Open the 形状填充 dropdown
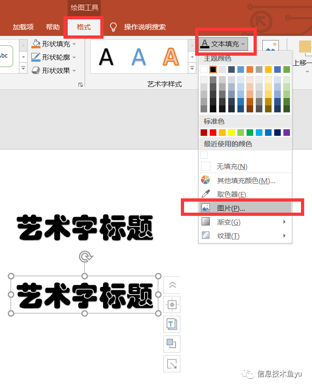The height and width of the screenshot is (388, 312). point(54,44)
